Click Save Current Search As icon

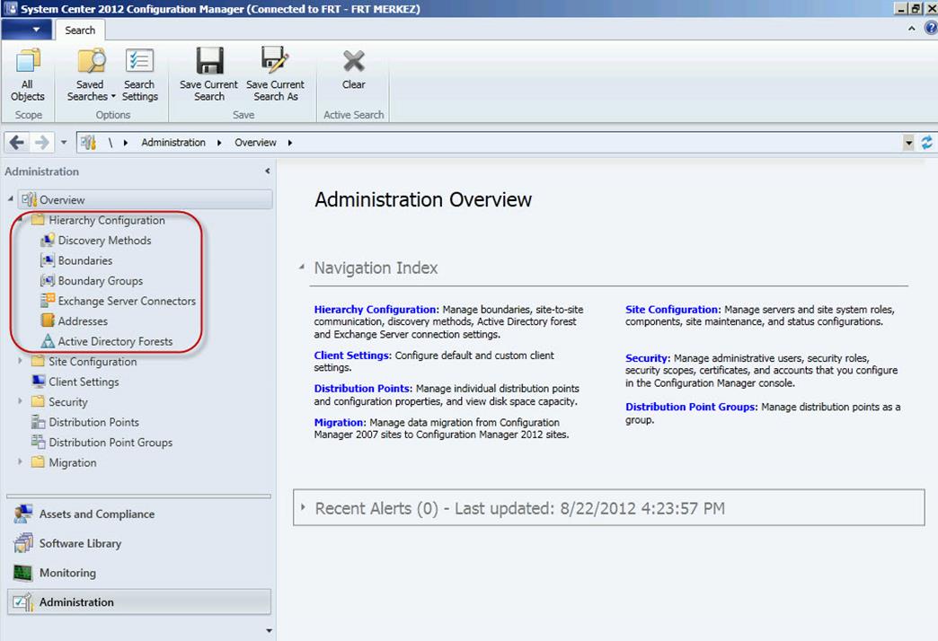pos(275,61)
